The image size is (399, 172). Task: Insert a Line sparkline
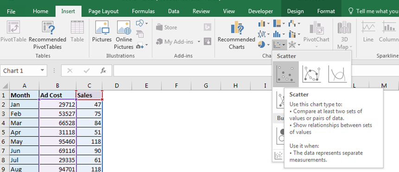(x=368, y=32)
